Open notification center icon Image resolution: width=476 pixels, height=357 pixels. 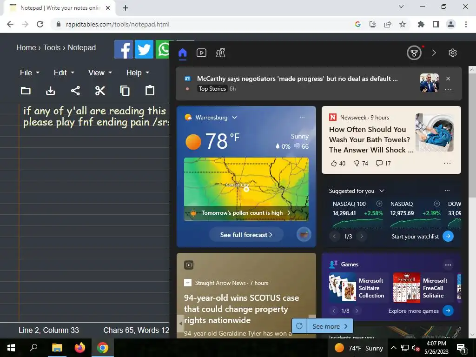pos(461,348)
